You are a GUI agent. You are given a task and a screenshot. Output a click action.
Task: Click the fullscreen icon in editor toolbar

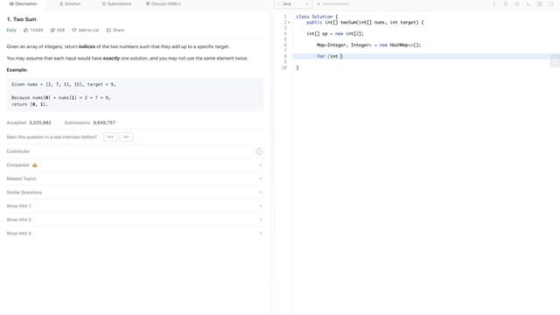pos(550,3)
